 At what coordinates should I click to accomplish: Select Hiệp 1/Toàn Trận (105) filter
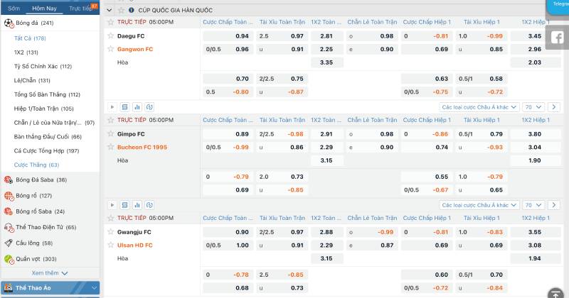[44, 109]
